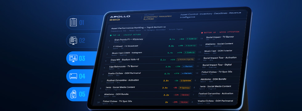This screenshot has height=111, width=302.
Task: Select Fútbol Clubes TV Spot 30s in Top 10
Action: click(143, 102)
